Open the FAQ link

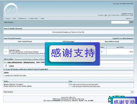point(15,19)
